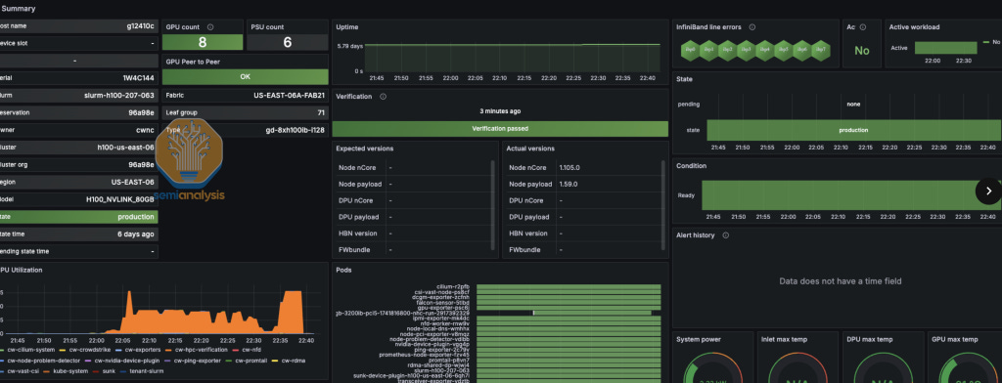Click the PSU count value 6
1002x383 pixels.
coord(288,43)
